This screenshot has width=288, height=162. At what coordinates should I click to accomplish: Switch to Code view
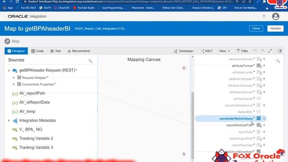point(37,51)
